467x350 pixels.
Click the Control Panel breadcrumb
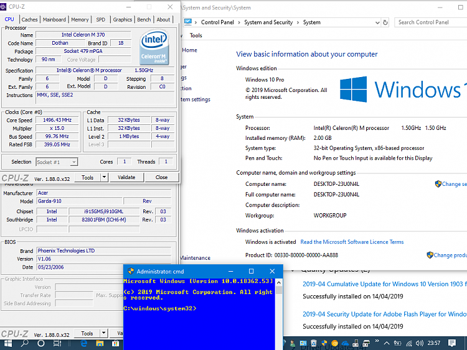(x=217, y=22)
